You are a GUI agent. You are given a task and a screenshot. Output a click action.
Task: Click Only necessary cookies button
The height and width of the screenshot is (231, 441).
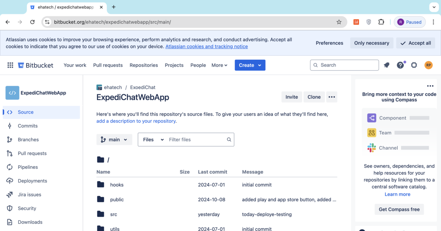(372, 43)
